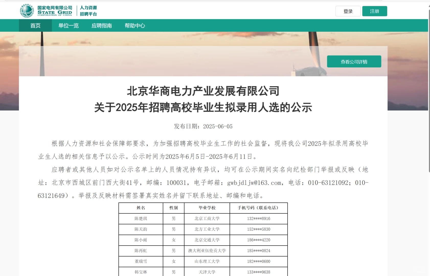The width and height of the screenshot is (430, 276).
Task: Click the 北京交通大学 school cell
Action: tap(207, 240)
